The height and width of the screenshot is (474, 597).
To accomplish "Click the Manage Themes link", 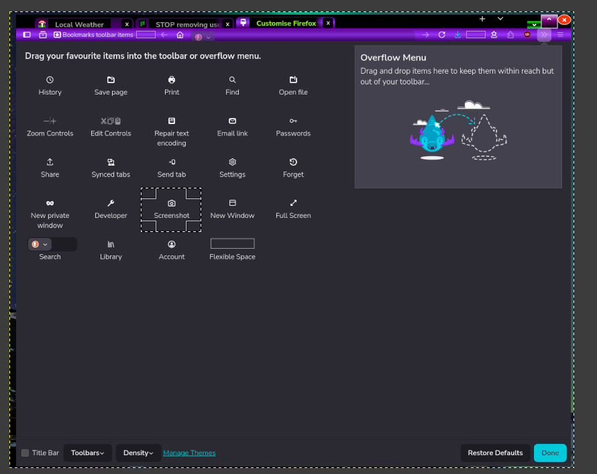I will click(x=189, y=453).
